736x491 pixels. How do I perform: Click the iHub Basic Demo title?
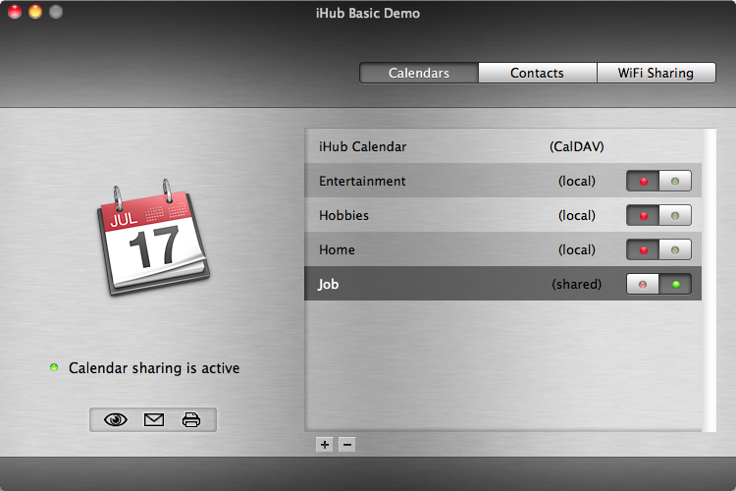tap(368, 13)
